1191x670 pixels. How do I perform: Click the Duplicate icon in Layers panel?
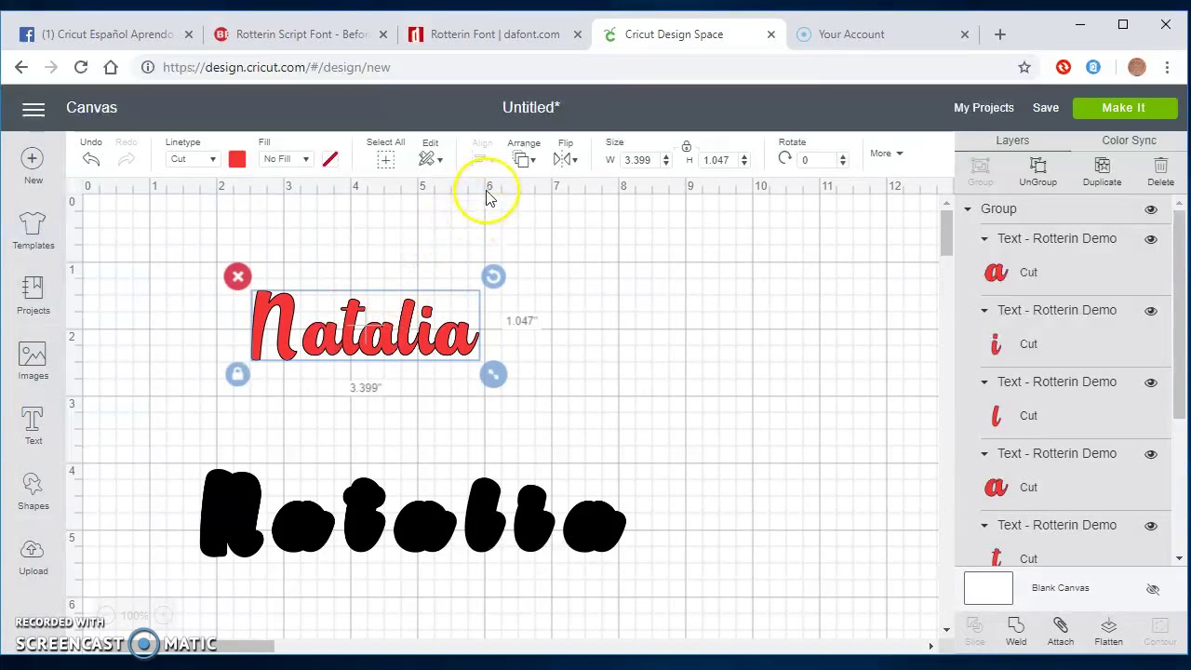(1102, 167)
